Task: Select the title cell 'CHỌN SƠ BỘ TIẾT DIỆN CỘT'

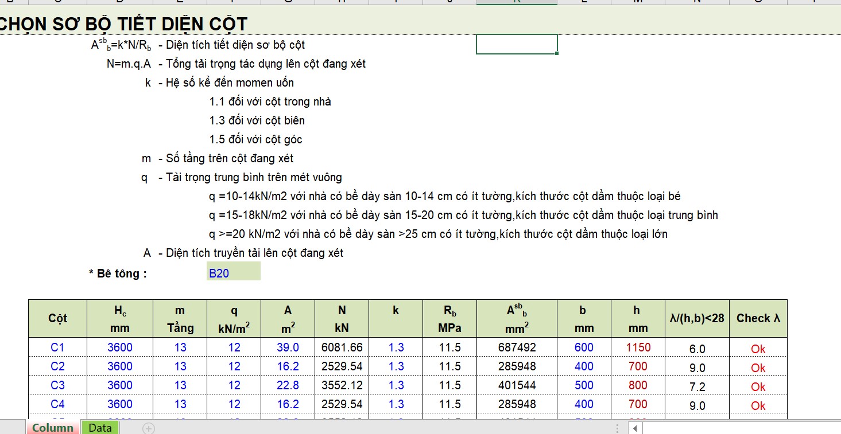Action: (124, 24)
